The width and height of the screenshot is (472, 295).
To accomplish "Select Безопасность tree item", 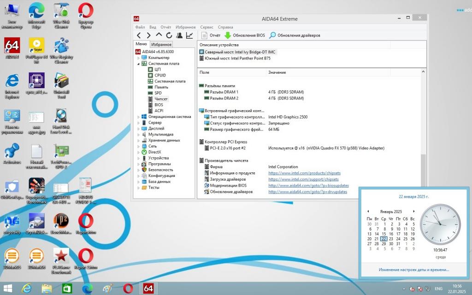I will tap(157, 170).
